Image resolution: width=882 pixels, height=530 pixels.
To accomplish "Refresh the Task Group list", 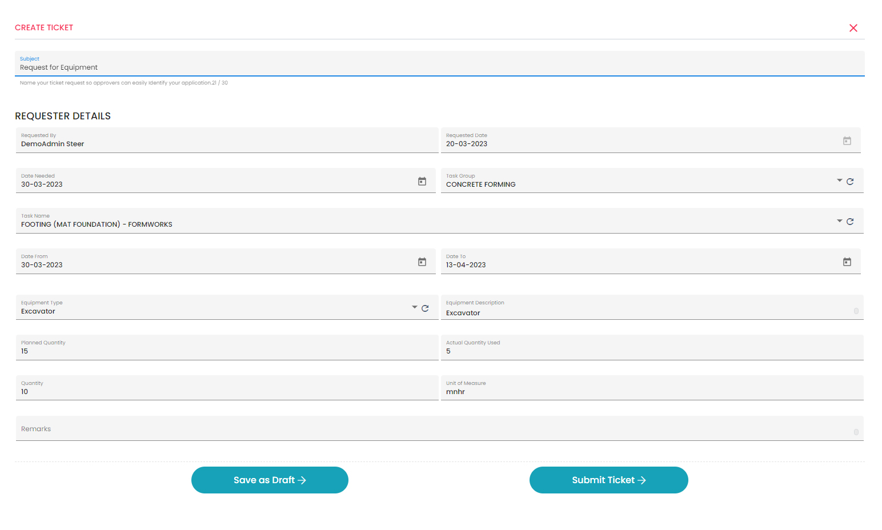I will click(x=849, y=181).
